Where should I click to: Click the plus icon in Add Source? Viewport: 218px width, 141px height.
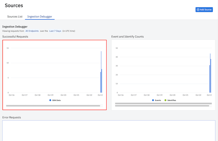click(198, 10)
